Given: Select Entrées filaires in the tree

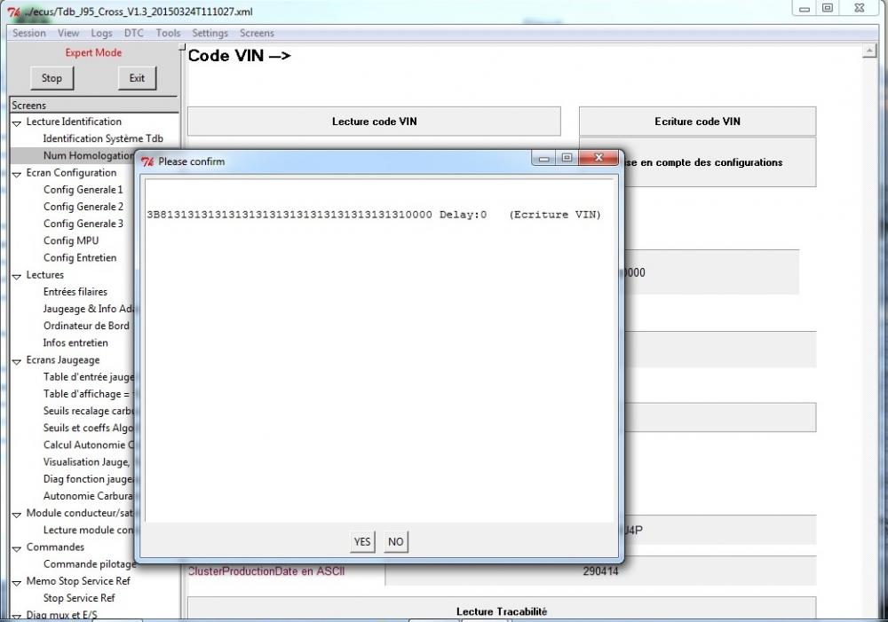Looking at the screenshot, I should (x=75, y=291).
